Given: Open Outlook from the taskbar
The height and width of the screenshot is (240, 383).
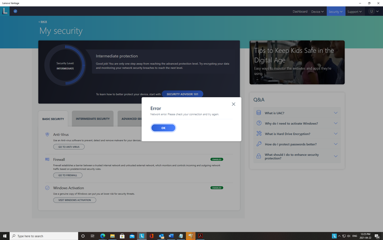Looking at the screenshot, I should [x=161, y=236].
